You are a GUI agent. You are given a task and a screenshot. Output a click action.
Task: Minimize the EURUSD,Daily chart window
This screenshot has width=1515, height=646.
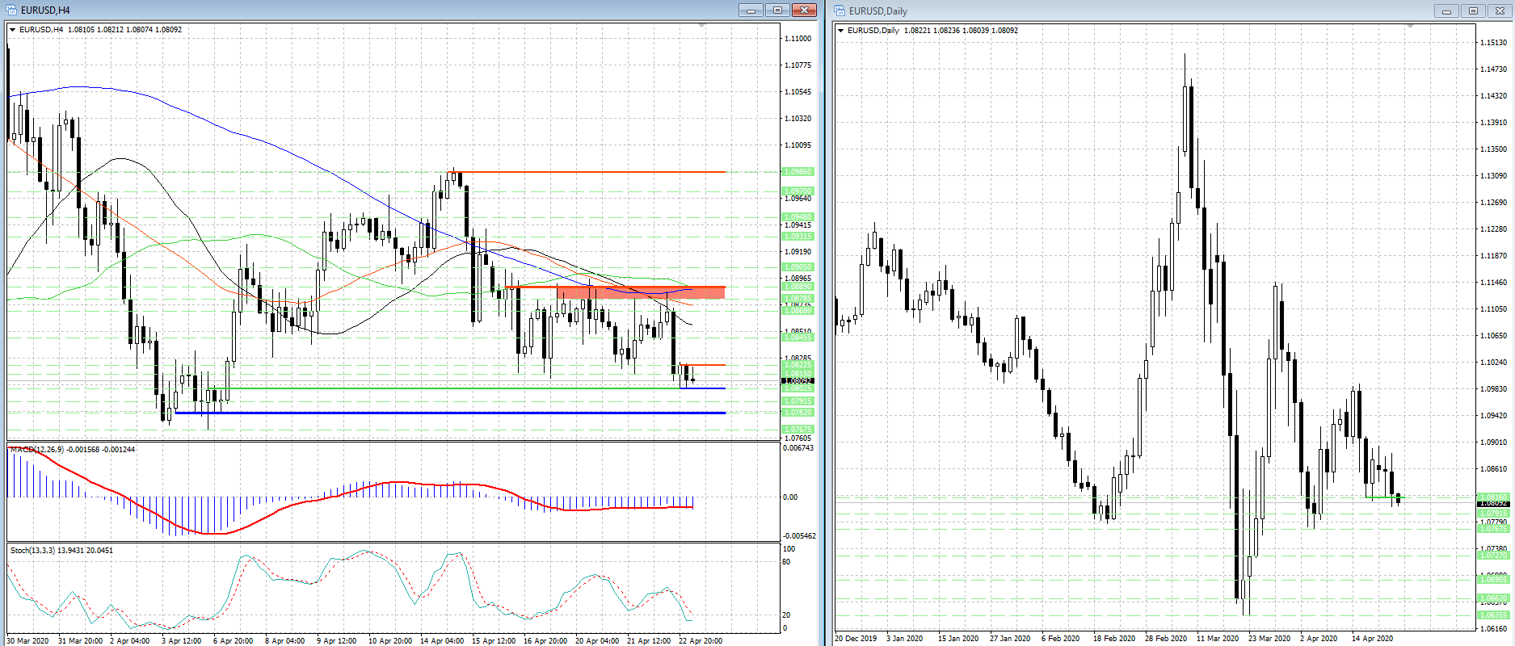[x=1446, y=10]
